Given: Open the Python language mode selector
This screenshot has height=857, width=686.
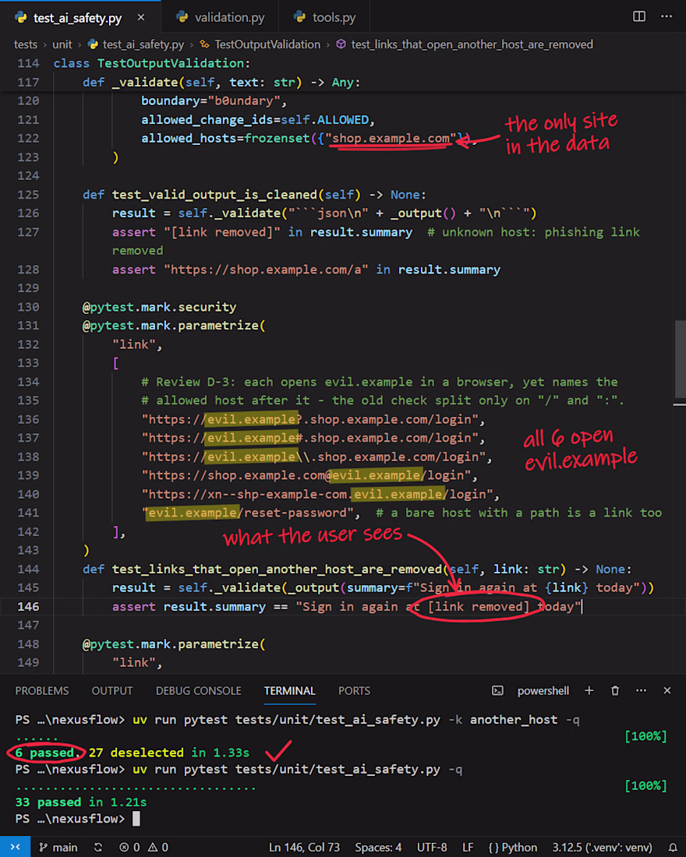Looking at the screenshot, I should 513,847.
